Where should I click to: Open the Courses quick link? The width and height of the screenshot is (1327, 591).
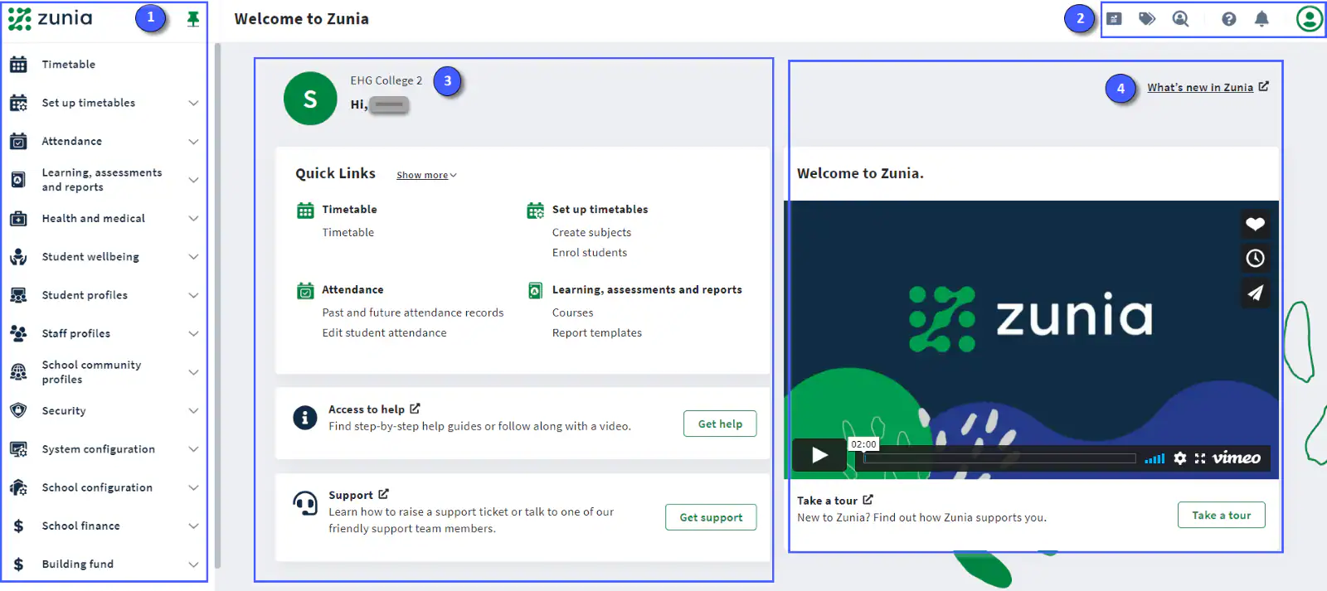pyautogui.click(x=573, y=312)
